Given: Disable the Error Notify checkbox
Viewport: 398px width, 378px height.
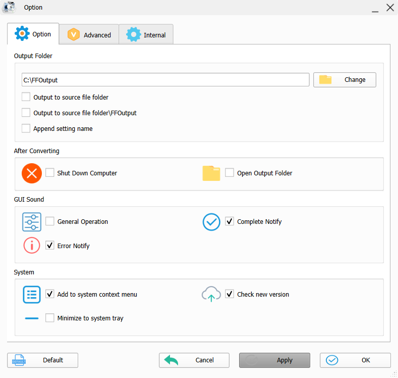Looking at the screenshot, I should click(50, 245).
